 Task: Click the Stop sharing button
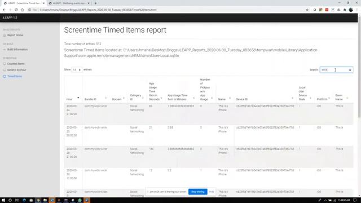point(198,192)
